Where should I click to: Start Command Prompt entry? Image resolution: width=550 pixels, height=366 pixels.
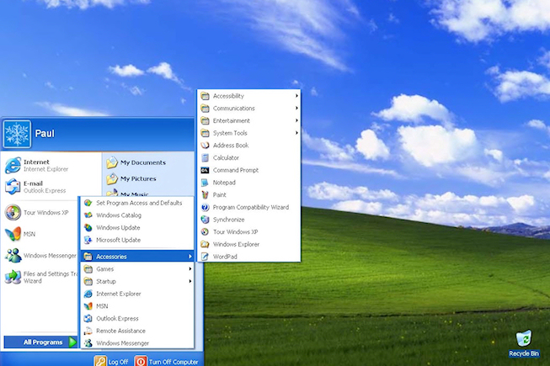[248, 170]
